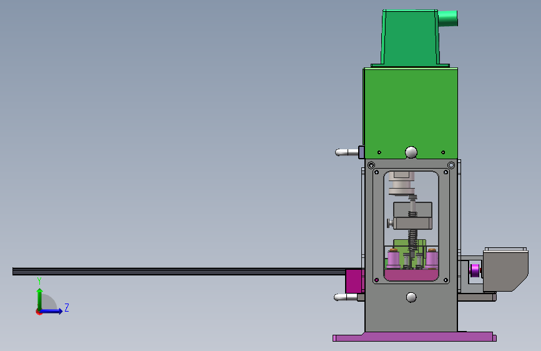Image resolution: width=541 pixels, height=351 pixels.
Task: Select the large green cover box
Action: pyautogui.click(x=411, y=113)
